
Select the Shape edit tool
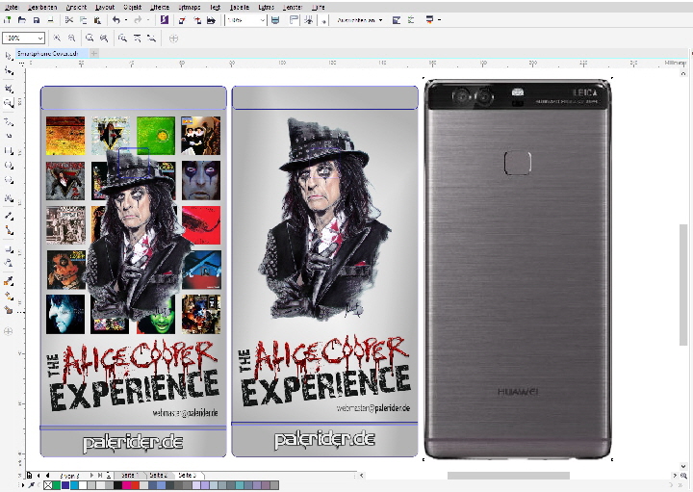click(x=9, y=70)
